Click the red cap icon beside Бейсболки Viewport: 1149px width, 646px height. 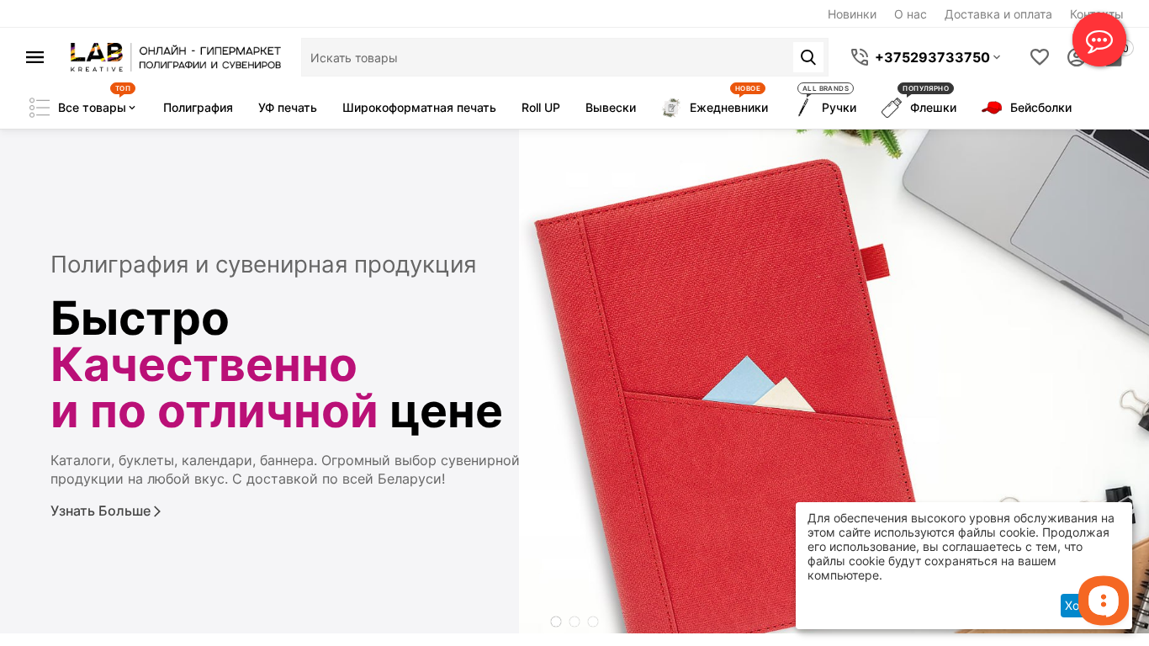point(993,108)
